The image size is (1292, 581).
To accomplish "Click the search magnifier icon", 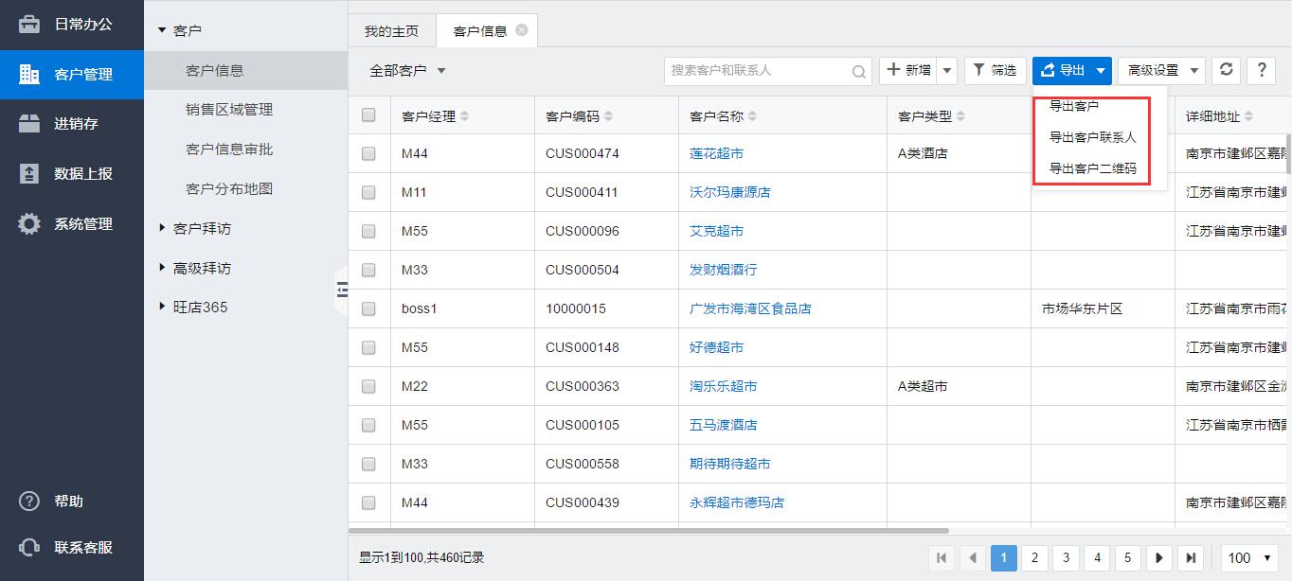I will (858, 71).
